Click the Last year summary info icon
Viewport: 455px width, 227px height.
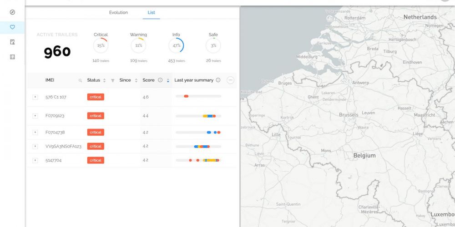pos(218,80)
